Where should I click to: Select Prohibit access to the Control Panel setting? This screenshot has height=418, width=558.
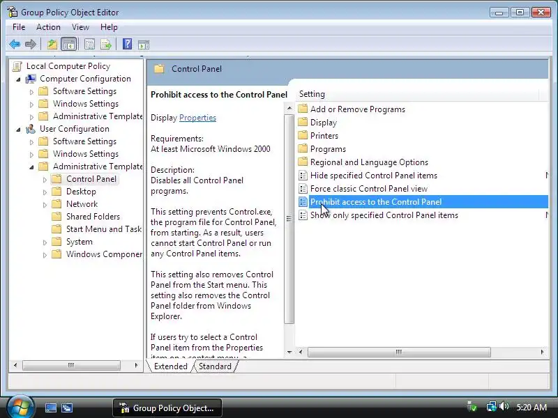[x=428, y=202]
